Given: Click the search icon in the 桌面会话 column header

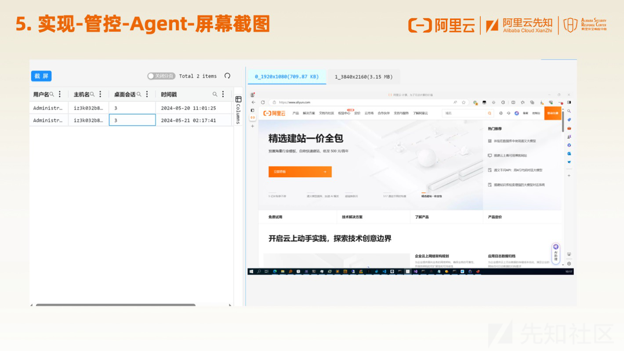Looking at the screenshot, I should pos(139,94).
